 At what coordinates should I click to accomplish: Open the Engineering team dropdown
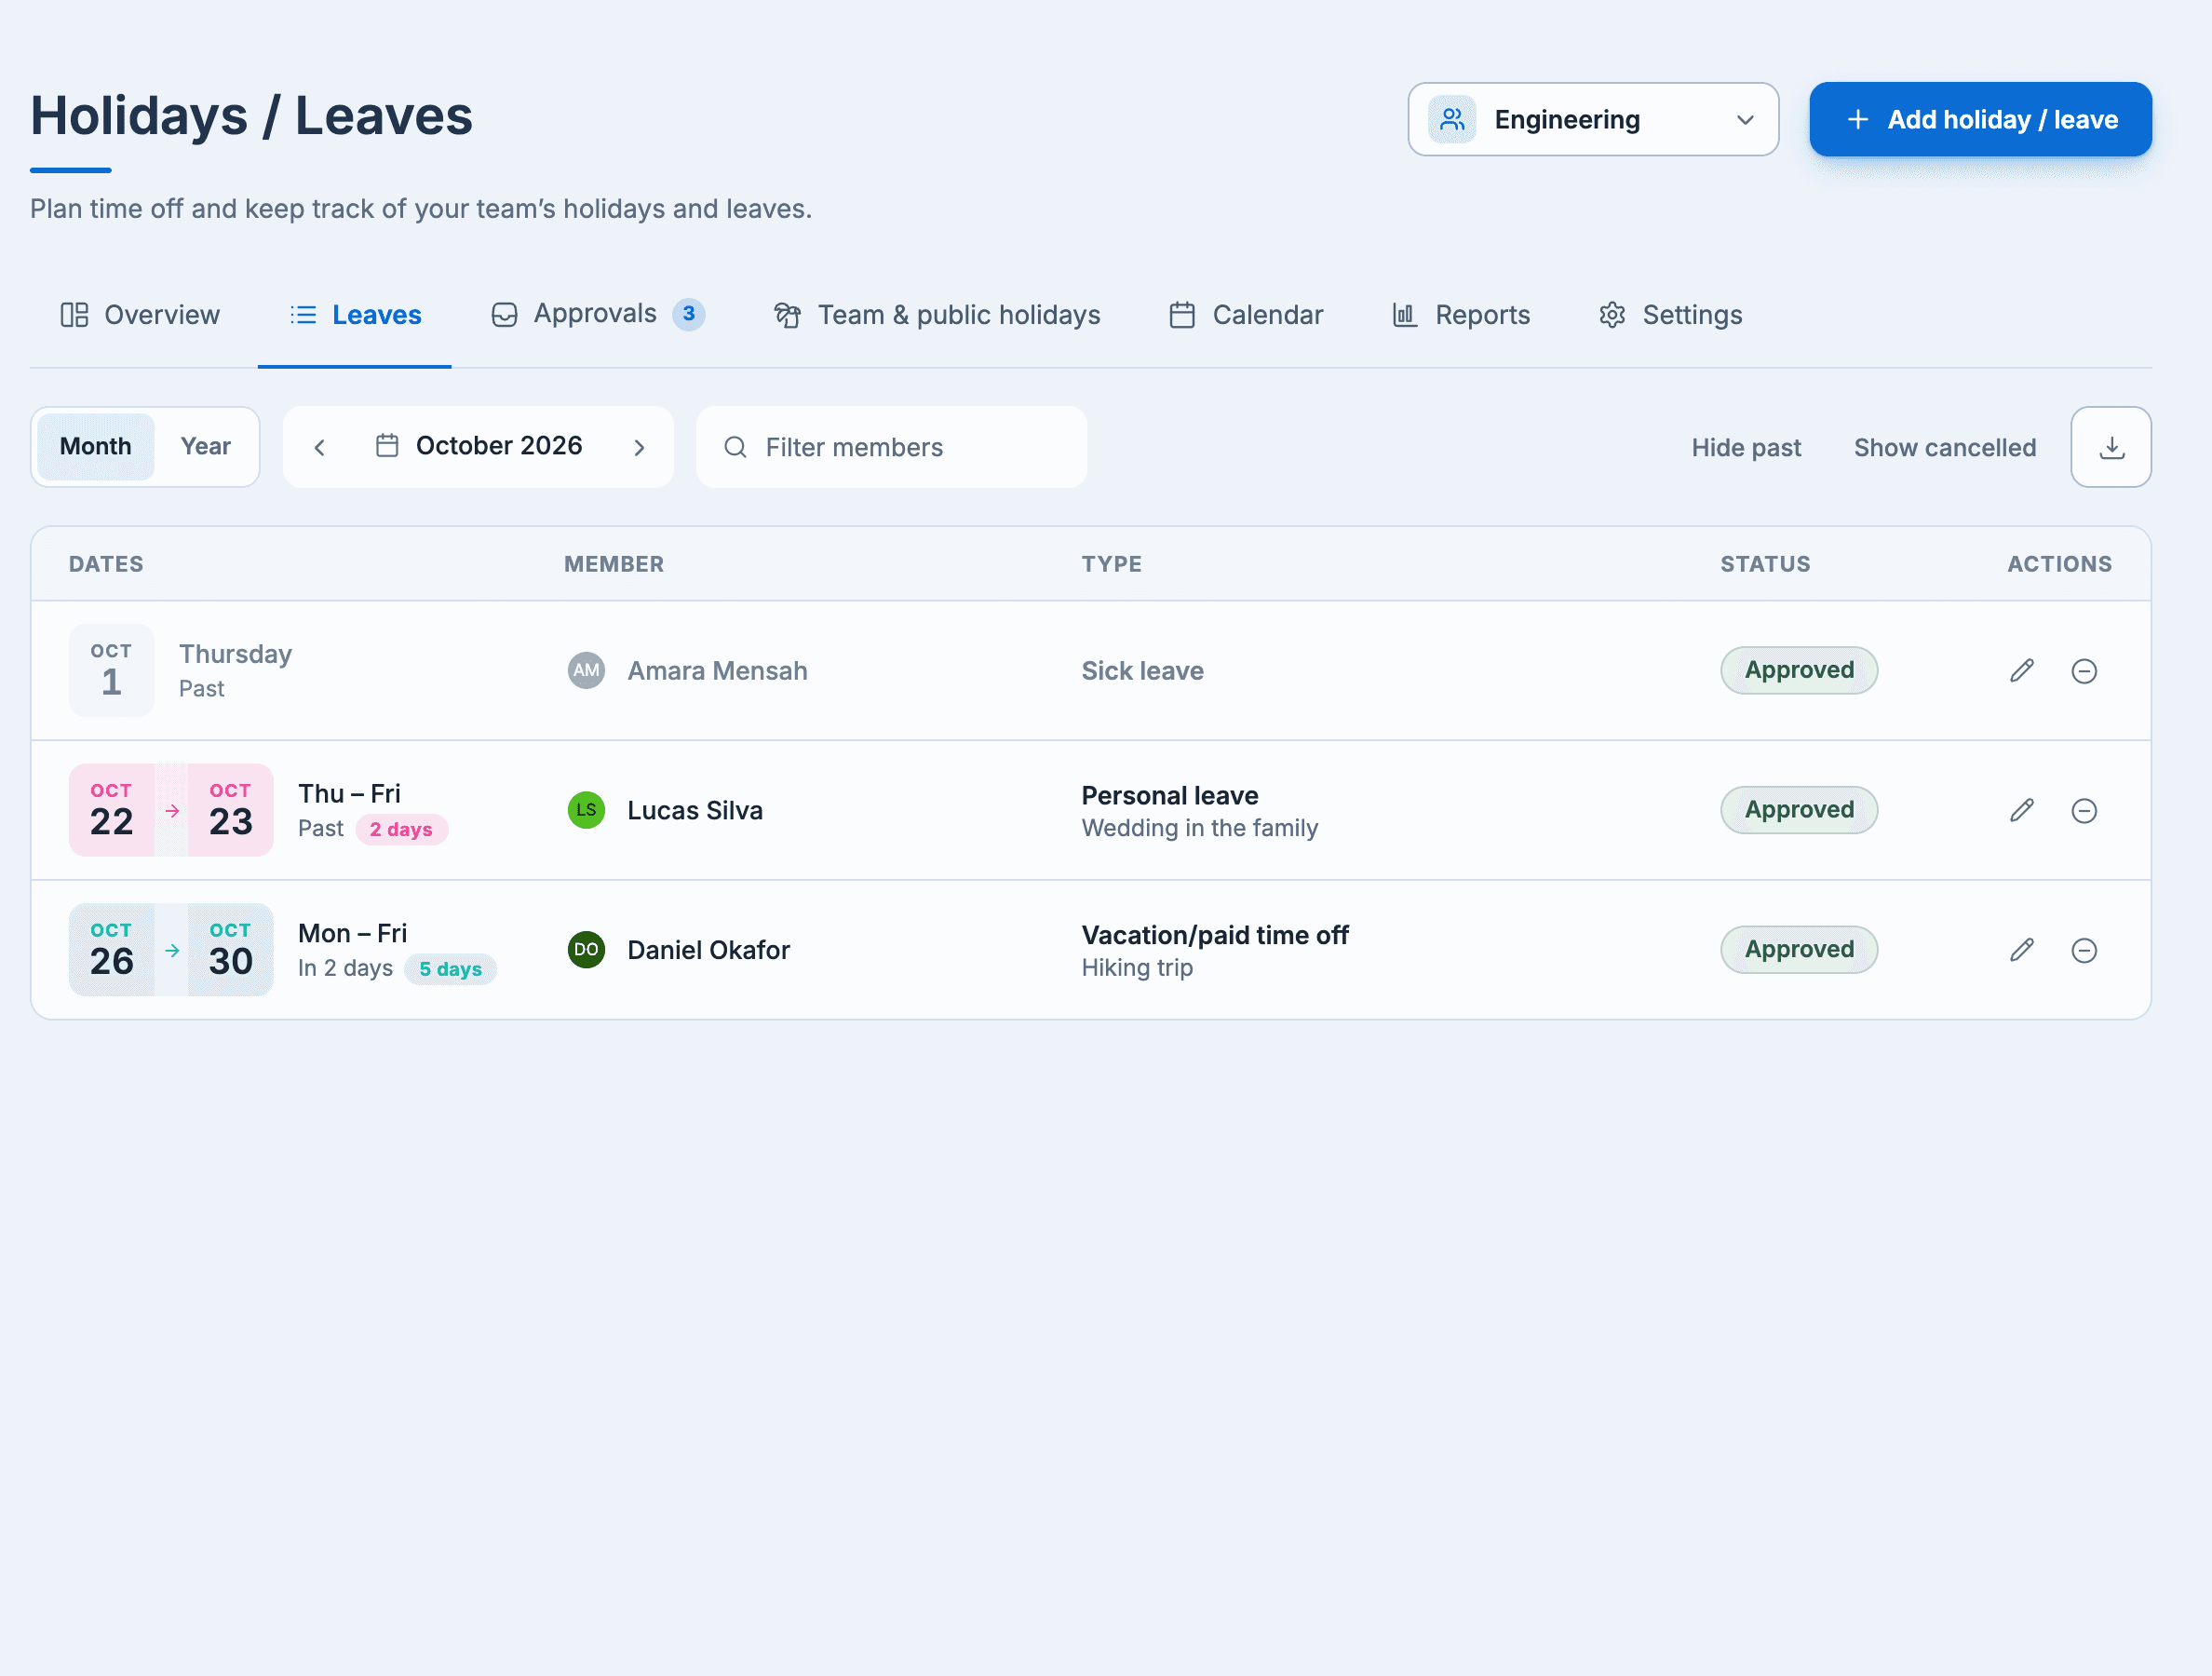coord(1593,119)
